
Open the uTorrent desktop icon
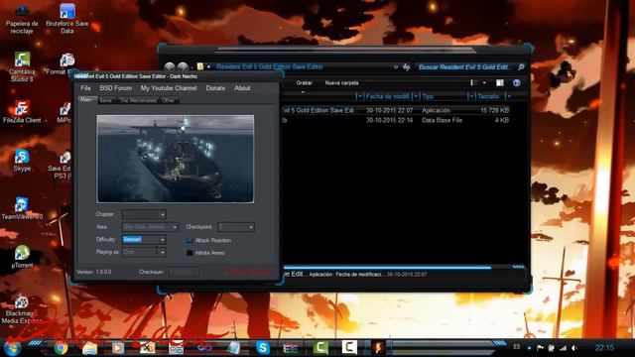22,257
